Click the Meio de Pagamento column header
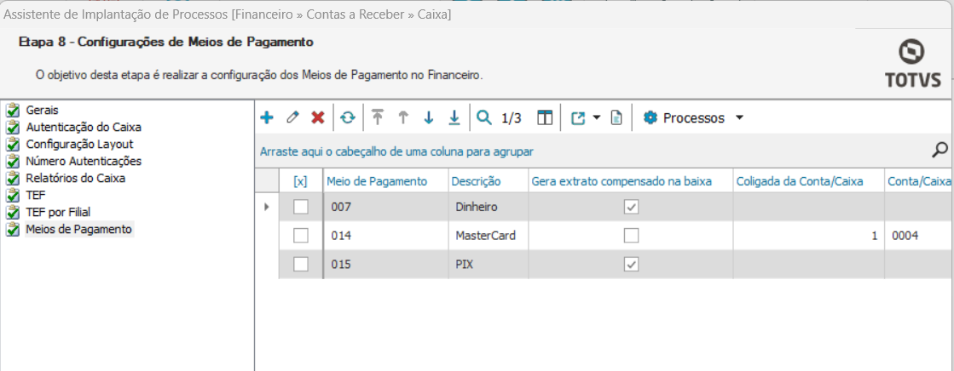The height and width of the screenshot is (371, 954). 377,181
